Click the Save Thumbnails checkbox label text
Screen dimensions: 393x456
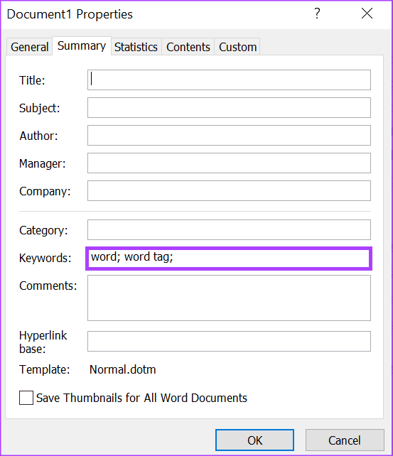tap(141, 398)
